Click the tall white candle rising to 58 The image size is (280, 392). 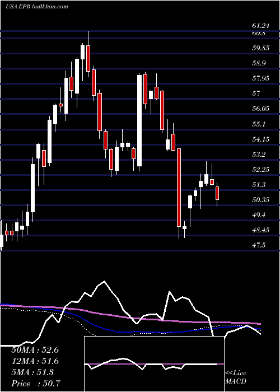(x=139, y=120)
